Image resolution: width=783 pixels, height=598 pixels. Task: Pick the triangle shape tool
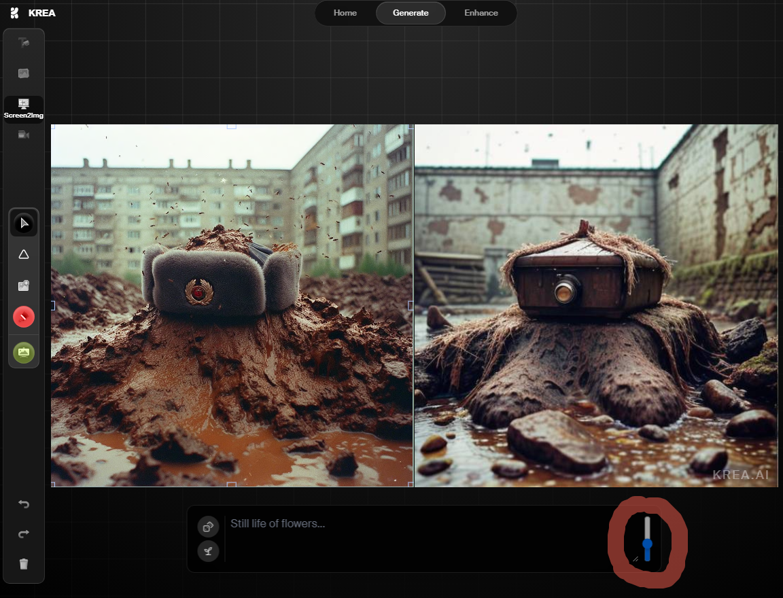pos(24,255)
